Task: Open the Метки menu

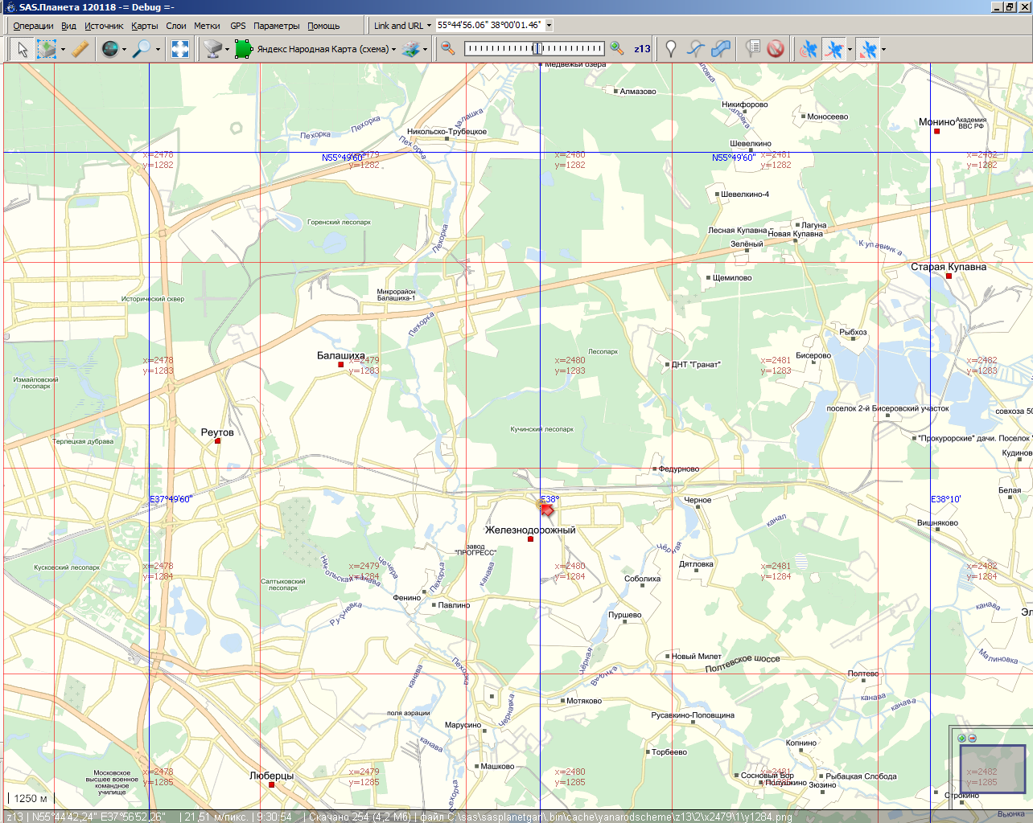Action: click(207, 26)
